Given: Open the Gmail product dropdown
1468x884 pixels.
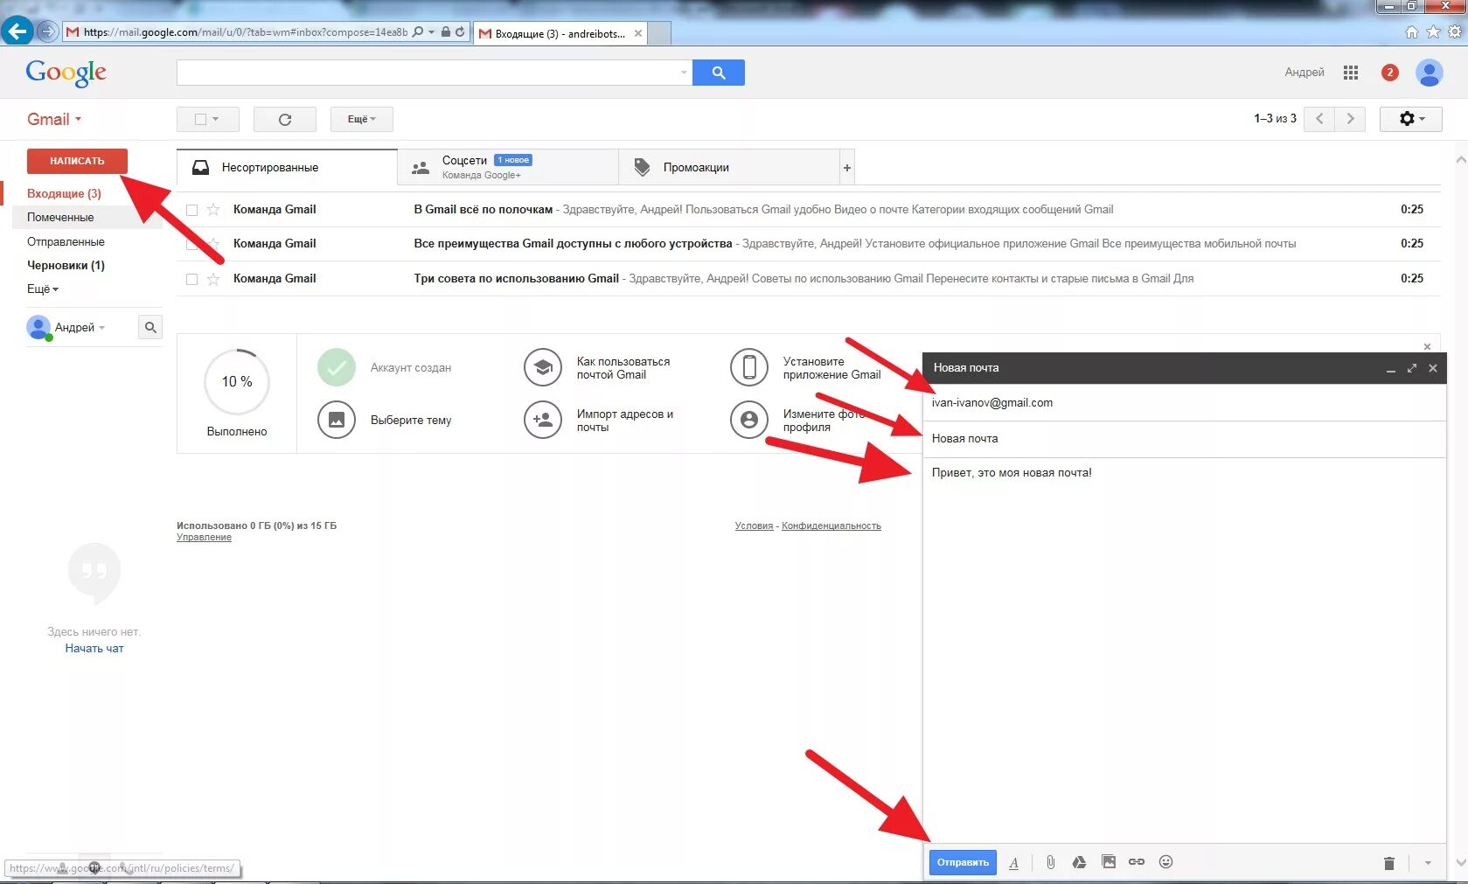Looking at the screenshot, I should click(x=53, y=119).
